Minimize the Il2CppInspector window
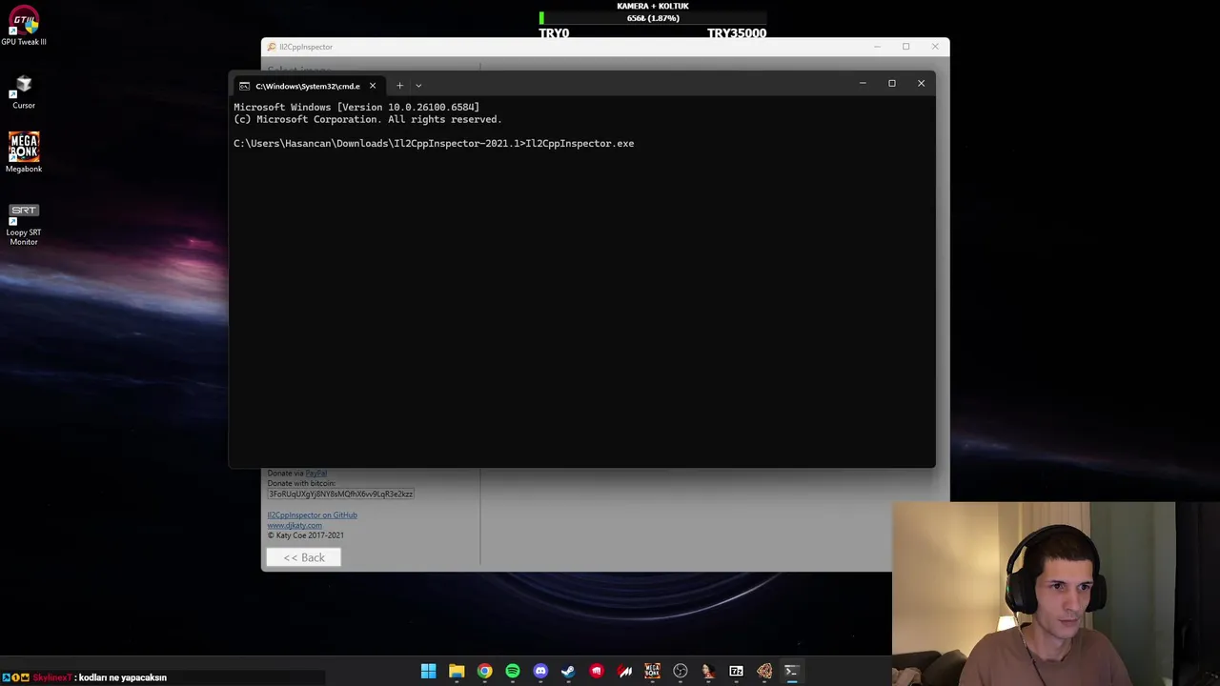The image size is (1220, 686). 877,47
